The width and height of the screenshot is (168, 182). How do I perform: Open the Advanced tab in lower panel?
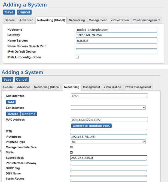point(24,87)
